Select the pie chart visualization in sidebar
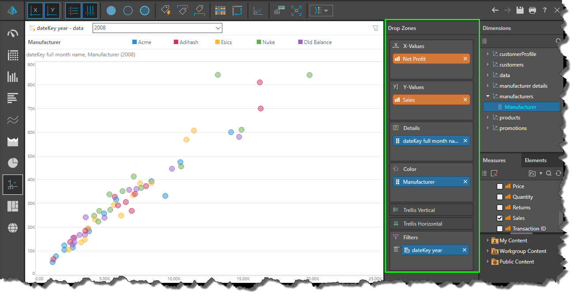This screenshot has width=577, height=297. (x=13, y=163)
